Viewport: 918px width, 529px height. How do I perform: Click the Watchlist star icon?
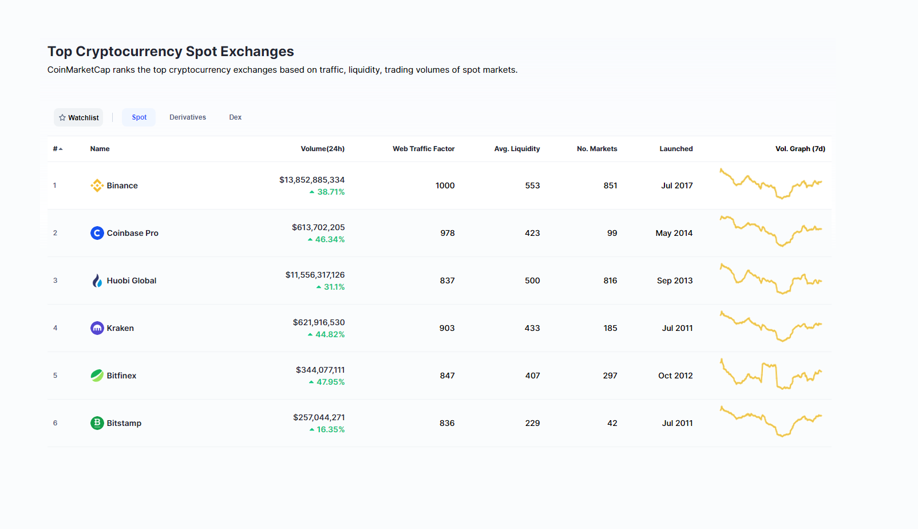(62, 117)
